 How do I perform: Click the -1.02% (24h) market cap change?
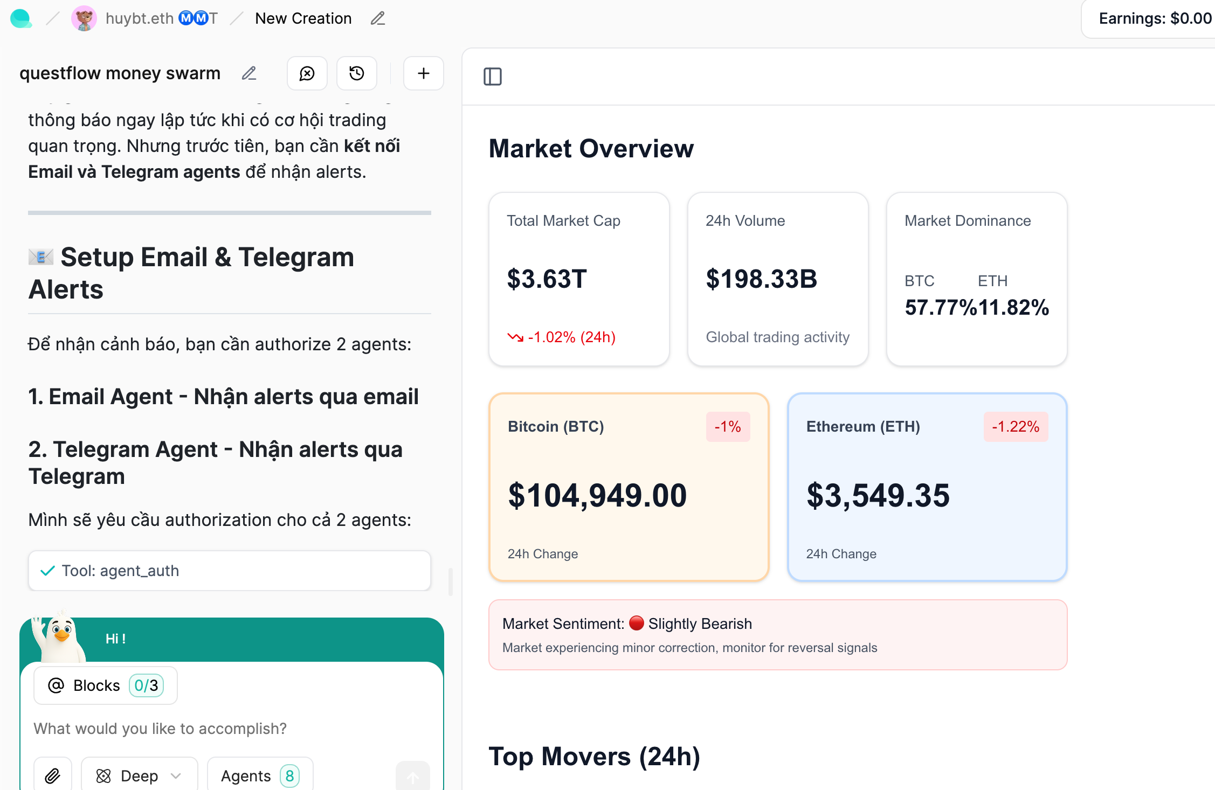[x=561, y=337]
